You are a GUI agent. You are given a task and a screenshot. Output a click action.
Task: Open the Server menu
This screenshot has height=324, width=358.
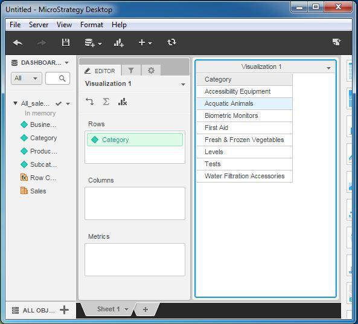(39, 25)
